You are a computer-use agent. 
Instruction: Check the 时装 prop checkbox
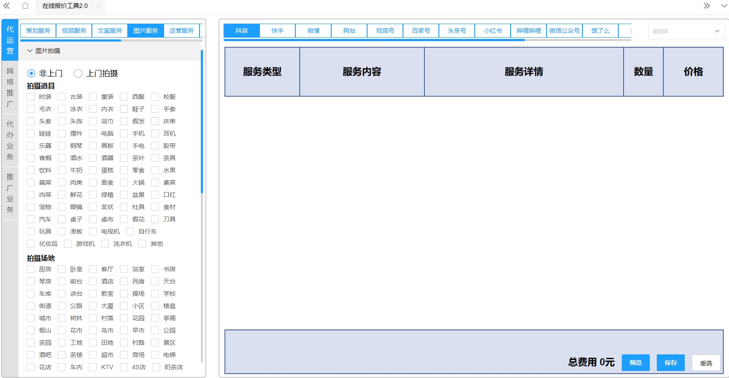(31, 97)
